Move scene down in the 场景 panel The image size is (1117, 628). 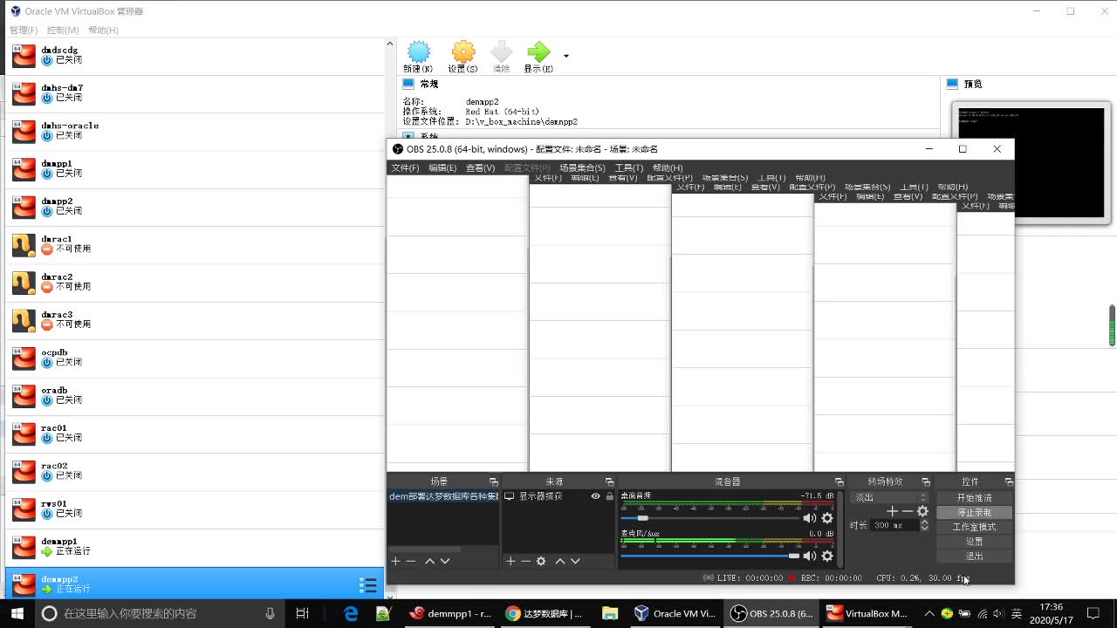445,561
